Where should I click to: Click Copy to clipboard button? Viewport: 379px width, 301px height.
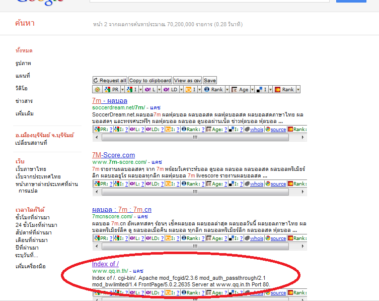tap(150, 80)
